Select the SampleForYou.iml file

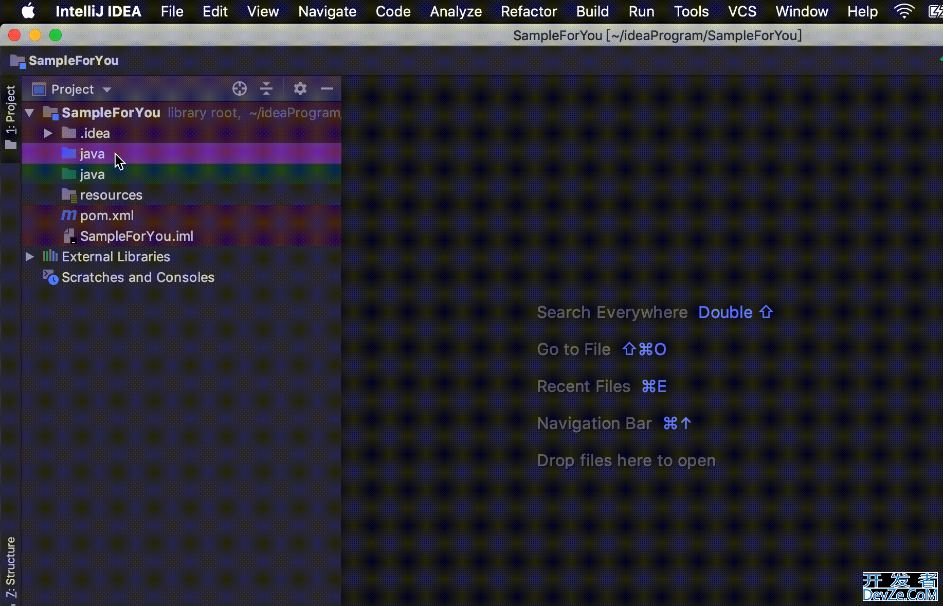tap(136, 236)
